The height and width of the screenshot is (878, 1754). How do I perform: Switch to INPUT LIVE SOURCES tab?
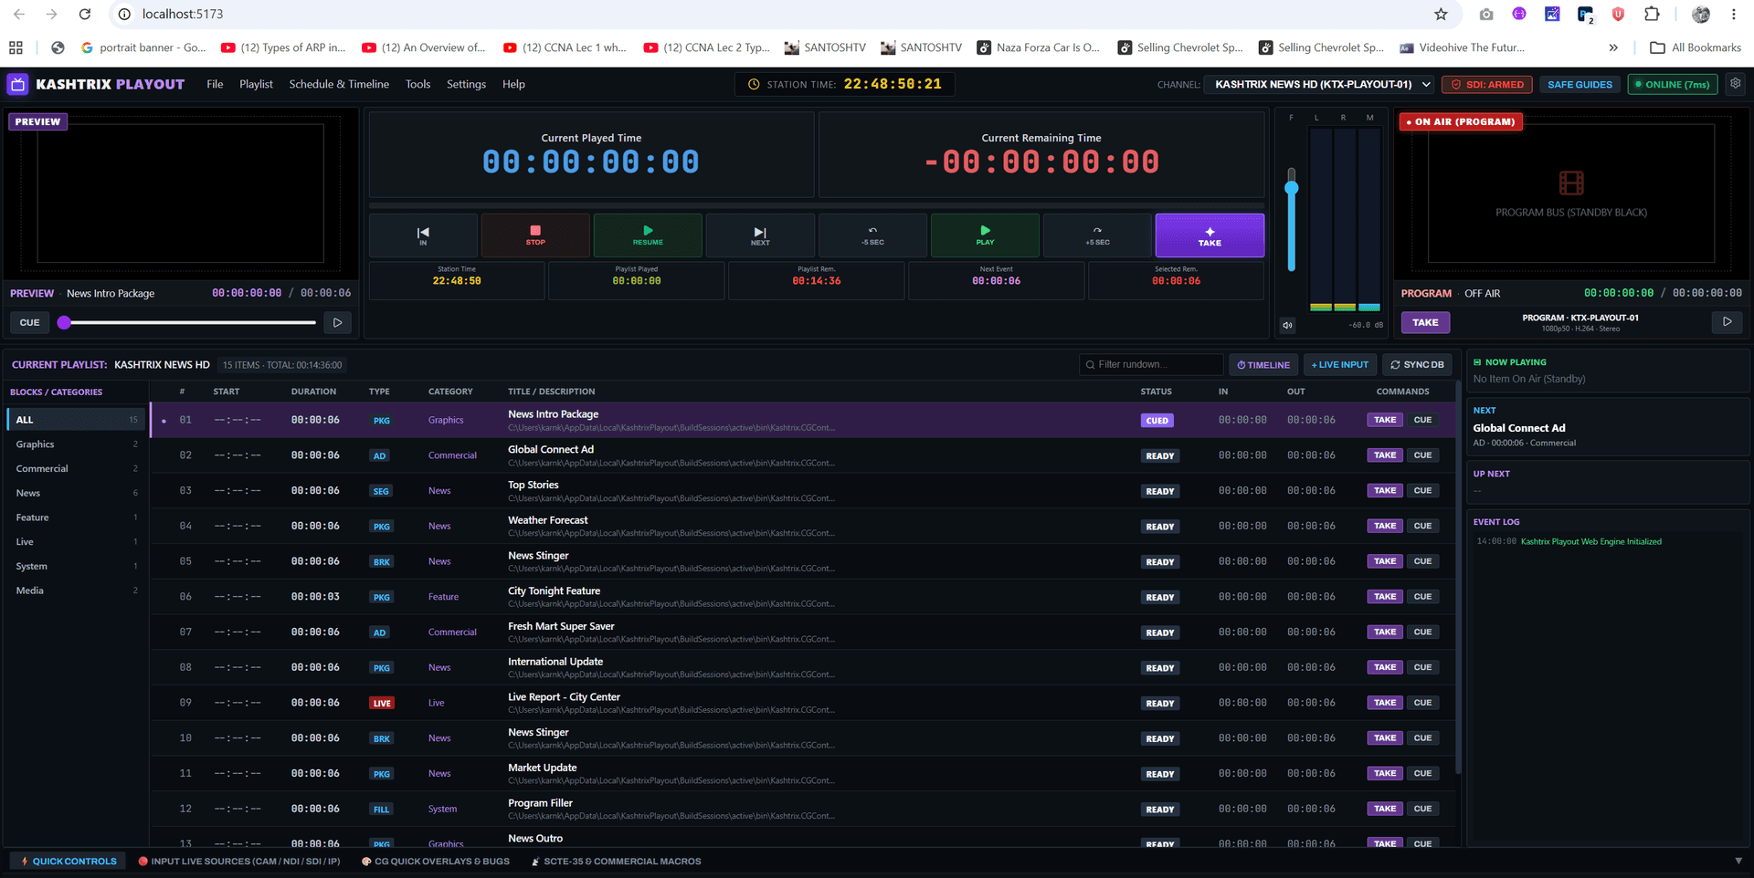(239, 861)
